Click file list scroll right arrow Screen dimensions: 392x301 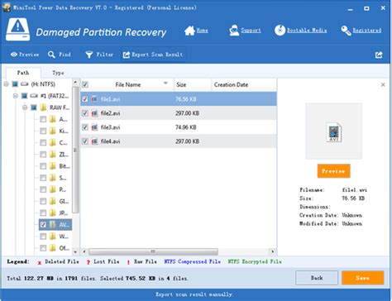(272, 251)
